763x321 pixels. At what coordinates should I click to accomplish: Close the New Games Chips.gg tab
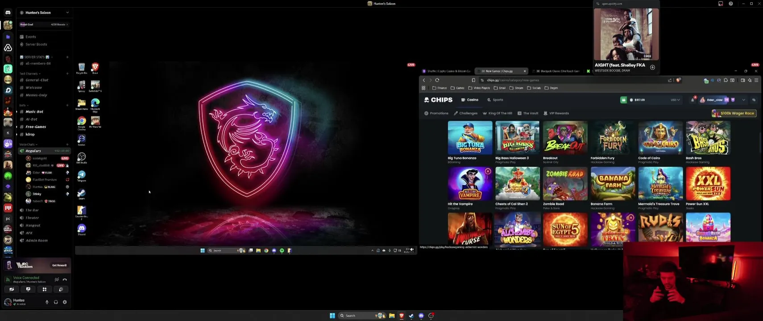525,71
